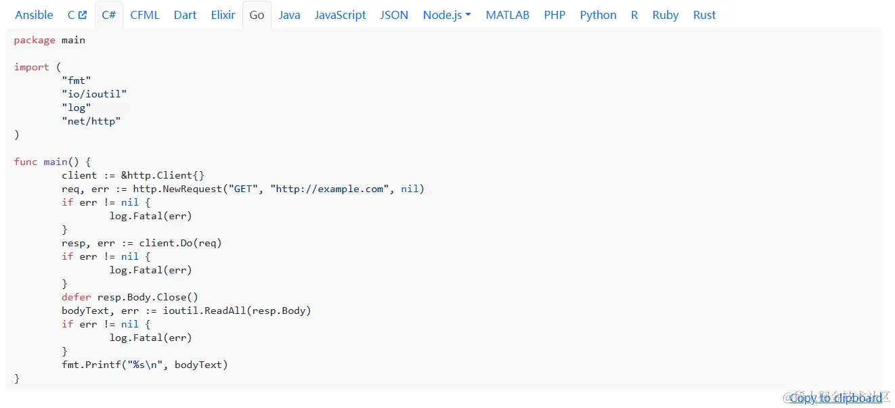895x408 pixels.
Task: Open the CFML tab
Action: pyautogui.click(x=145, y=15)
